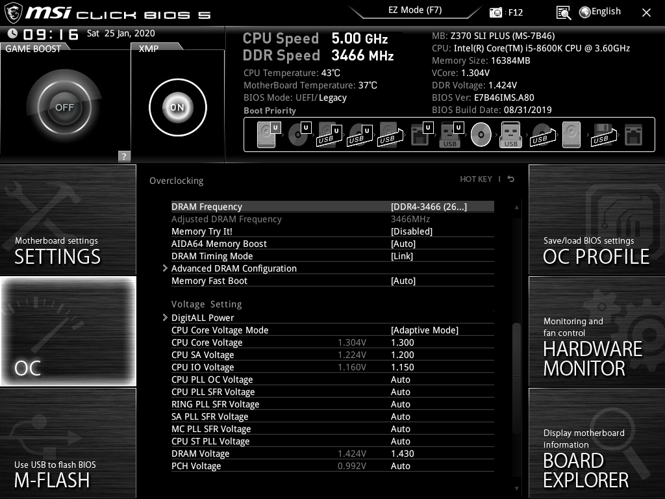
Task: Open the BIOS log preview icon
Action: (564, 12)
